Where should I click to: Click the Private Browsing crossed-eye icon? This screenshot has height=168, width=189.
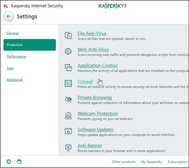[68, 99]
